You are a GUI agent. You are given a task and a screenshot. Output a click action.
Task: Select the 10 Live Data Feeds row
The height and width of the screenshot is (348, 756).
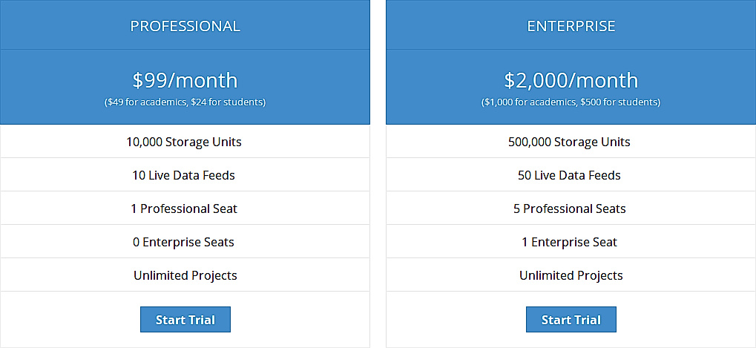185,175
